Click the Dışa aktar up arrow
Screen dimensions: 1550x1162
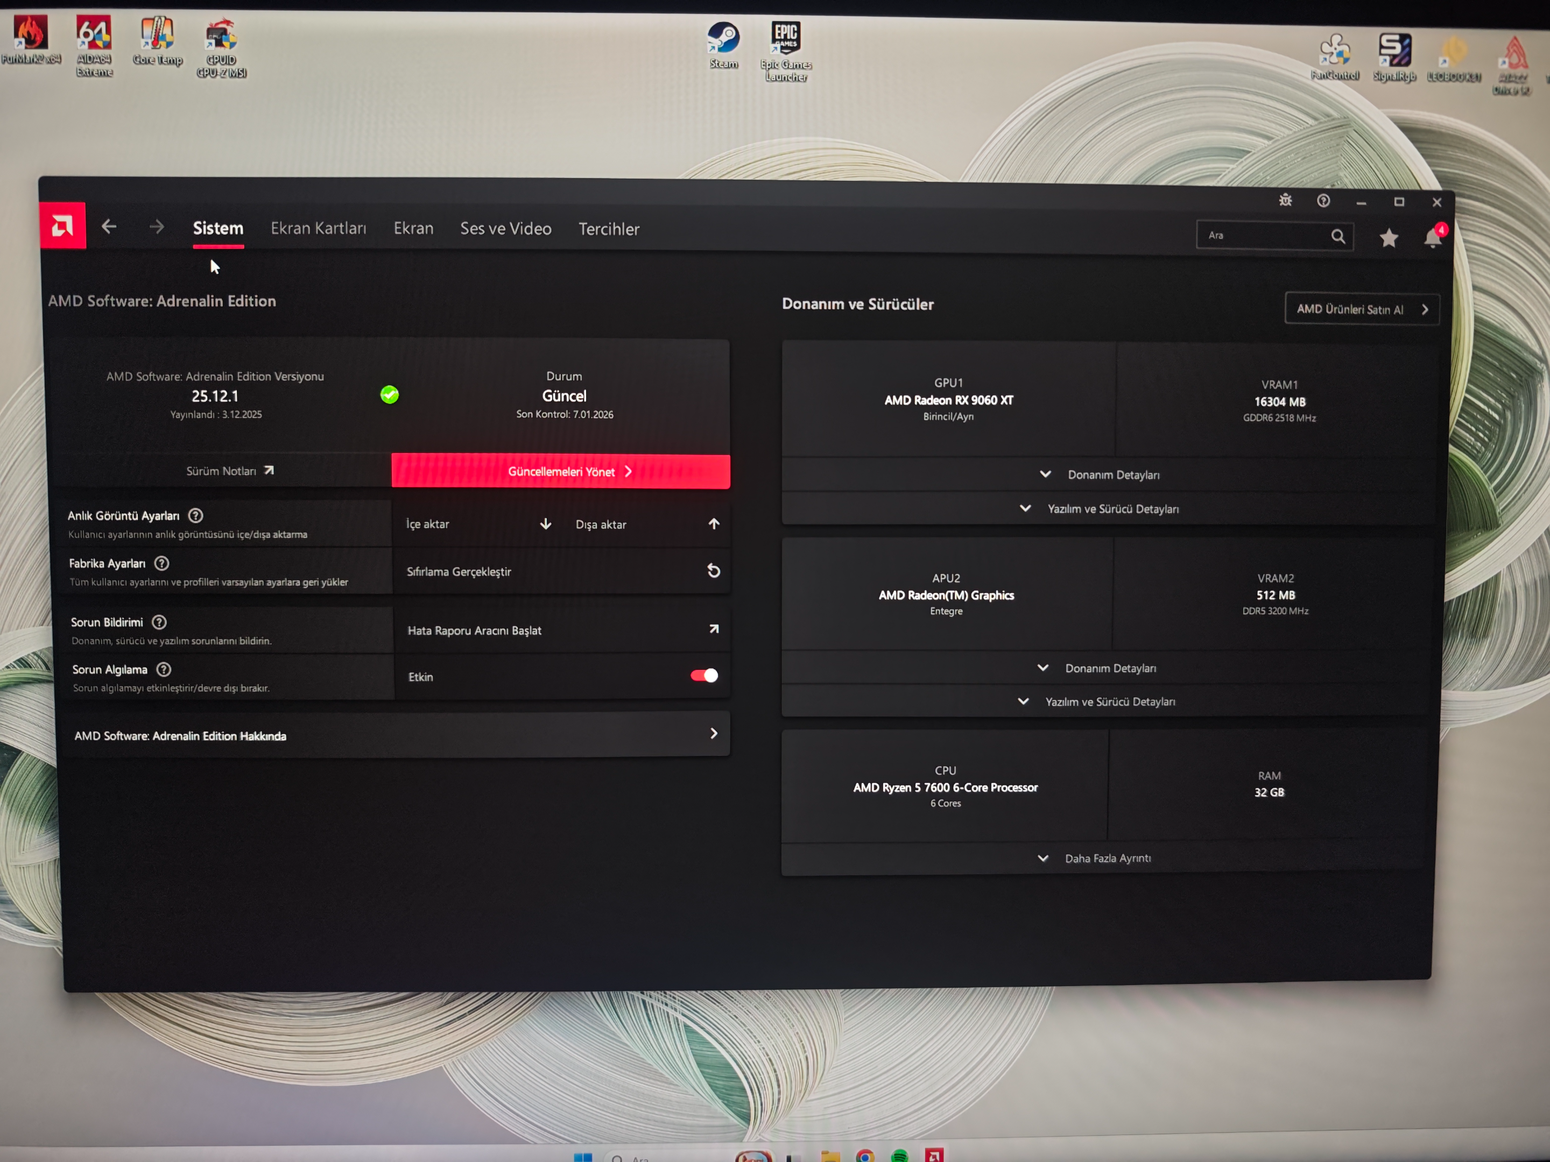point(714,524)
